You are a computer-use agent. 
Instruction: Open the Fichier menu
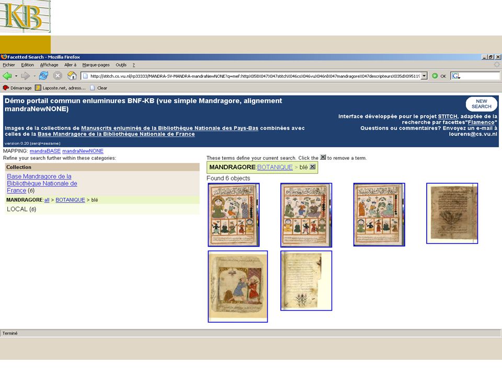pos(9,65)
